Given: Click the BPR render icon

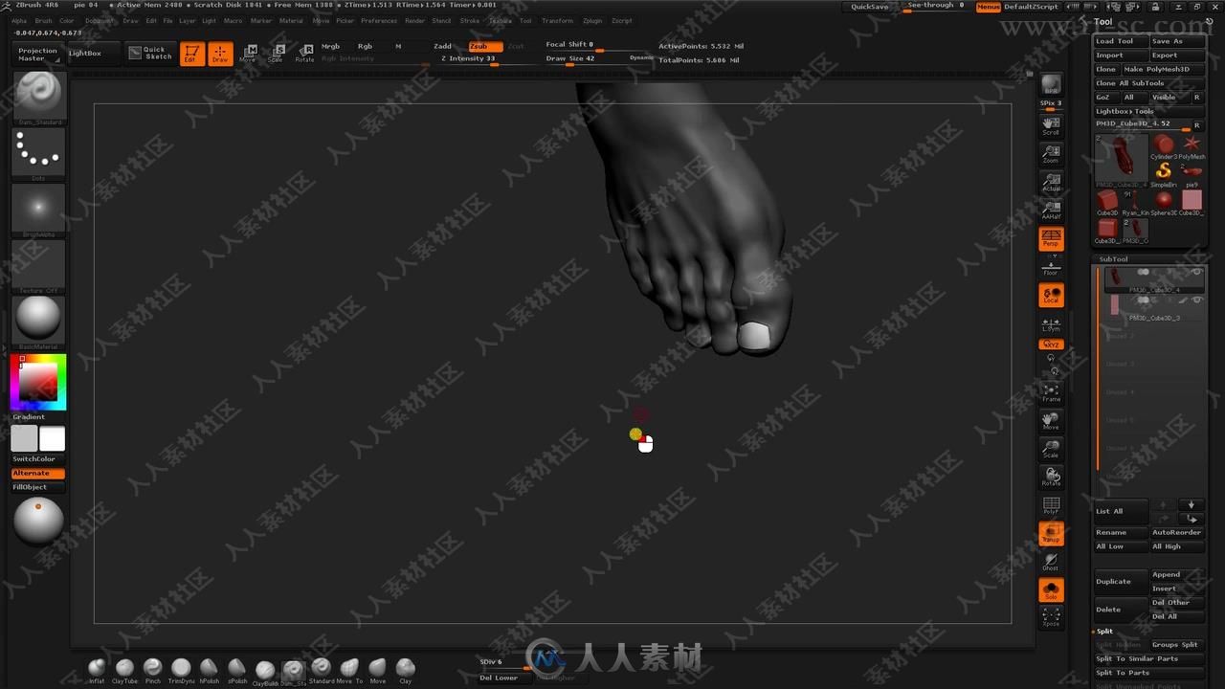Looking at the screenshot, I should click(x=1051, y=84).
